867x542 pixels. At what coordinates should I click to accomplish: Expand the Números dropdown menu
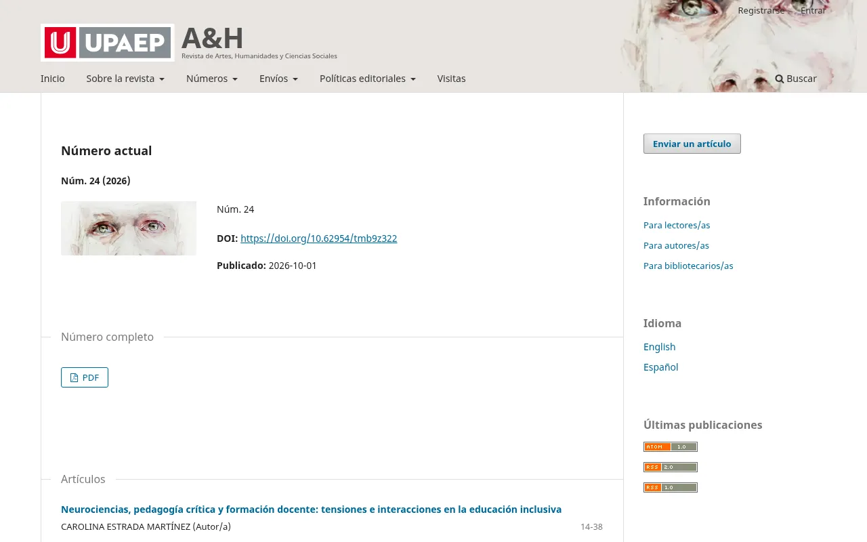pyautogui.click(x=212, y=79)
